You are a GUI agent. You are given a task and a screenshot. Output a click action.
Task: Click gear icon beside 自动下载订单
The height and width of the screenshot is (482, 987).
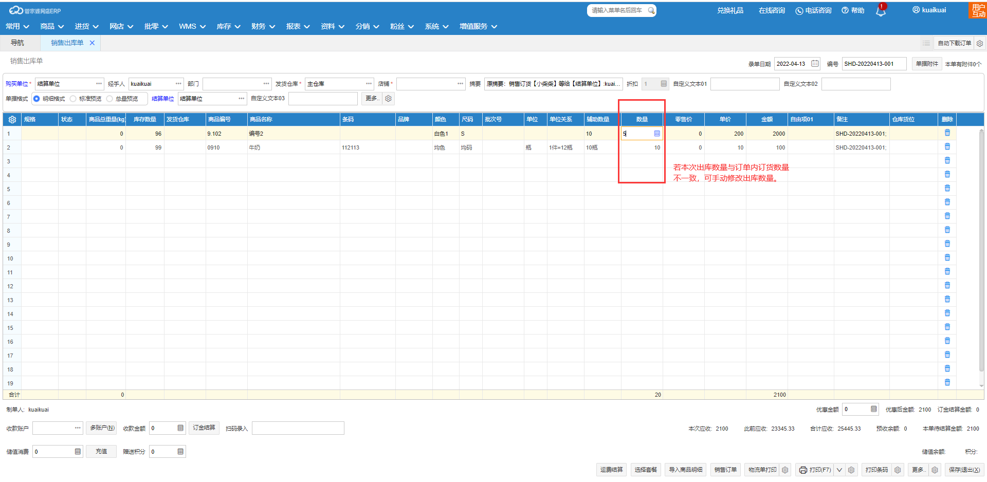point(980,43)
